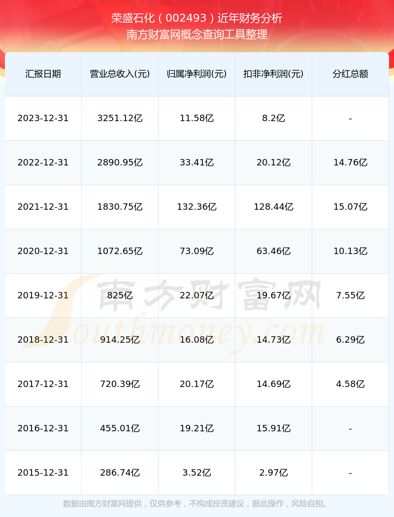Screen dimensions: 394x517
Task: Select net profit value 11.58亿
Action: [197, 118]
